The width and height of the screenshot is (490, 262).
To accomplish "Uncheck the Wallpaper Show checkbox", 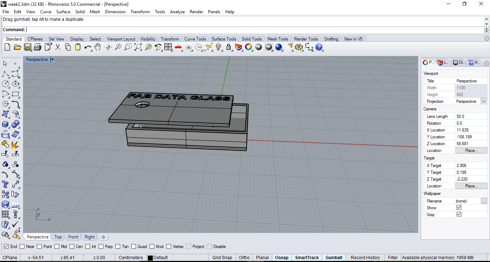I will pyautogui.click(x=459, y=208).
